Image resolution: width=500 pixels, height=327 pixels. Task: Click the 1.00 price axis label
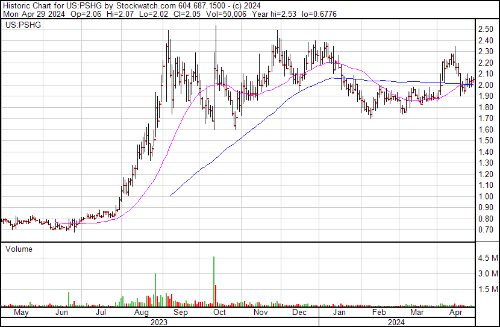click(x=486, y=197)
